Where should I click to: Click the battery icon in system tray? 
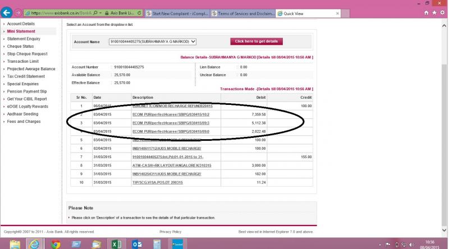pos(397,245)
